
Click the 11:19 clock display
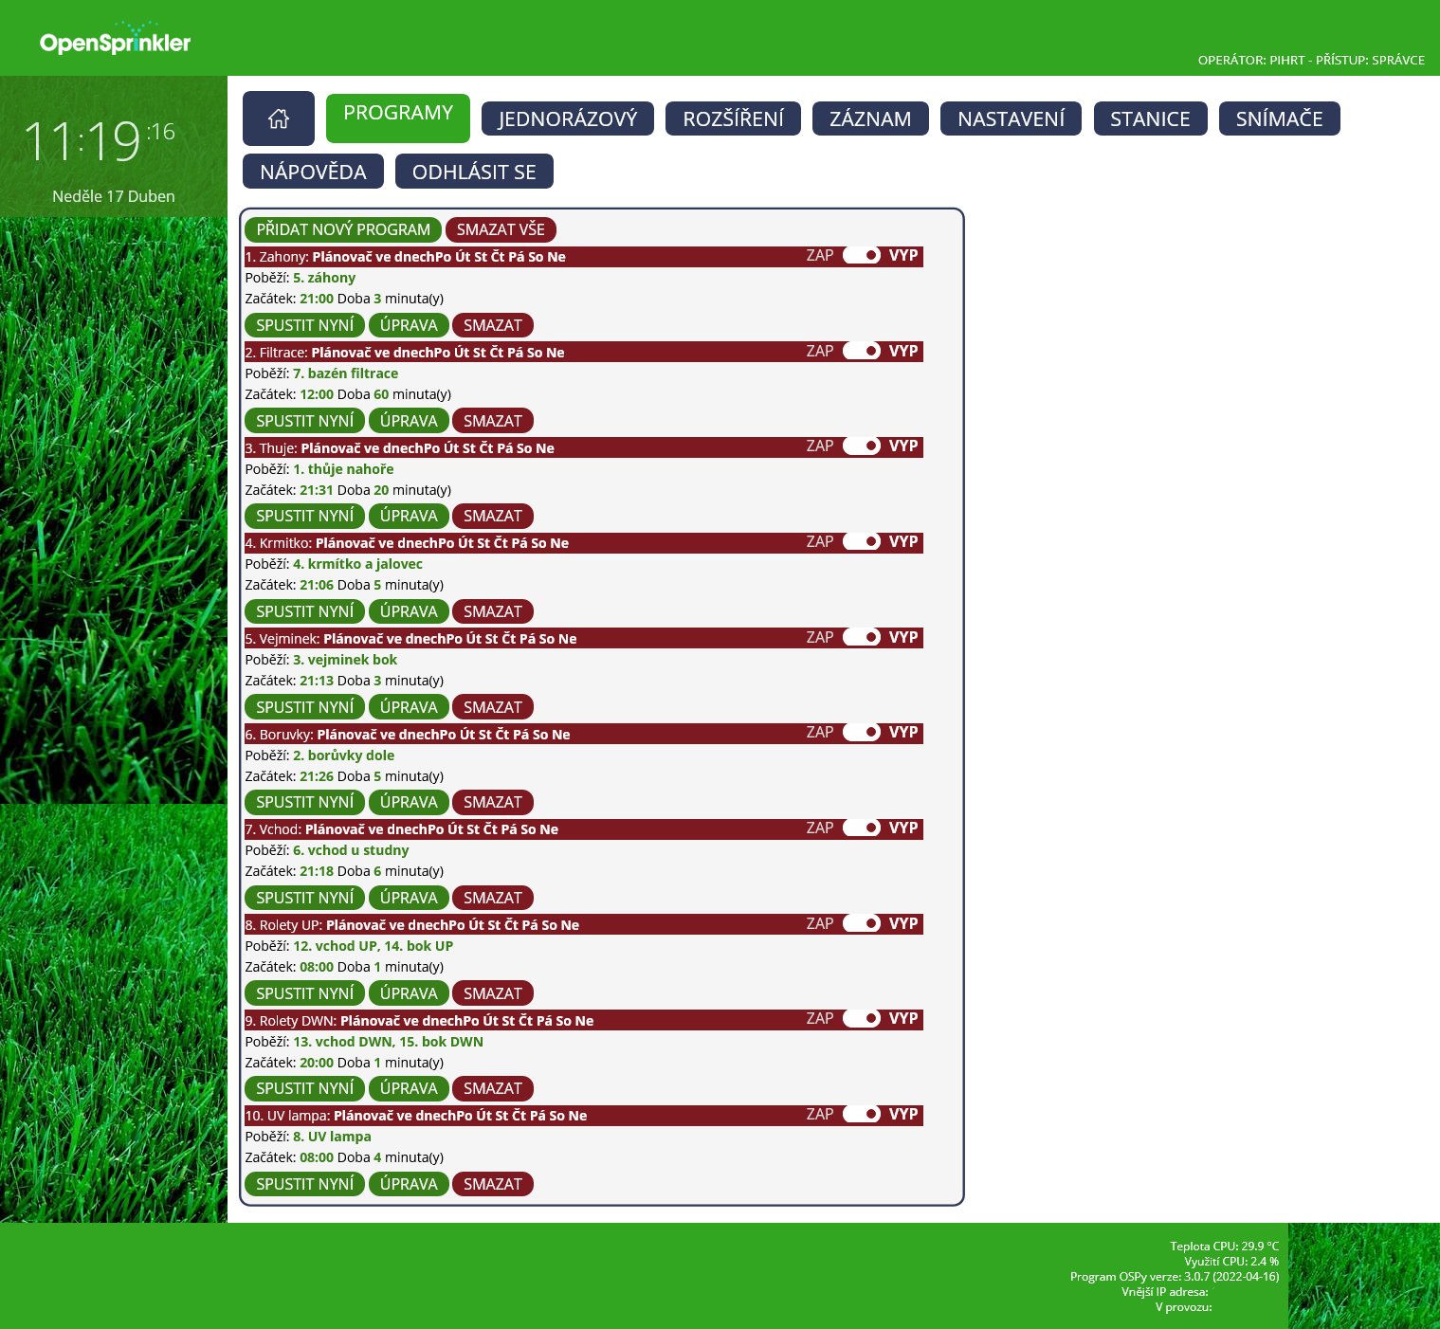pos(100,141)
